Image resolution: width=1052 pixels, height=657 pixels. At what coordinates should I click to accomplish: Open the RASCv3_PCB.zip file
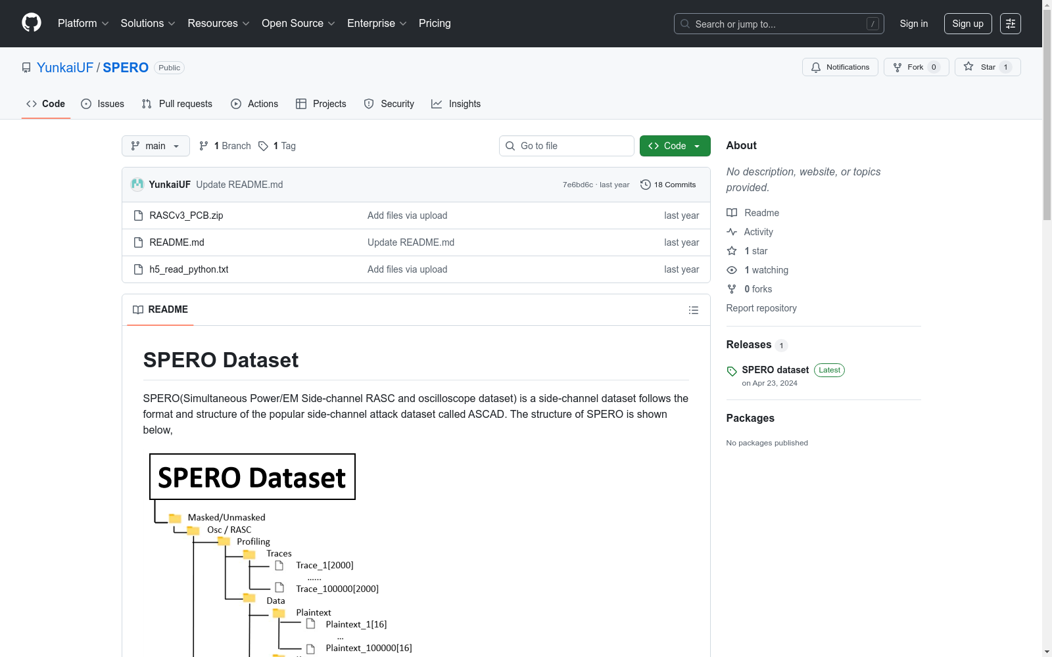[186, 215]
